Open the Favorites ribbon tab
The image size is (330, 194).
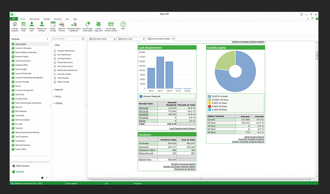tap(58, 19)
